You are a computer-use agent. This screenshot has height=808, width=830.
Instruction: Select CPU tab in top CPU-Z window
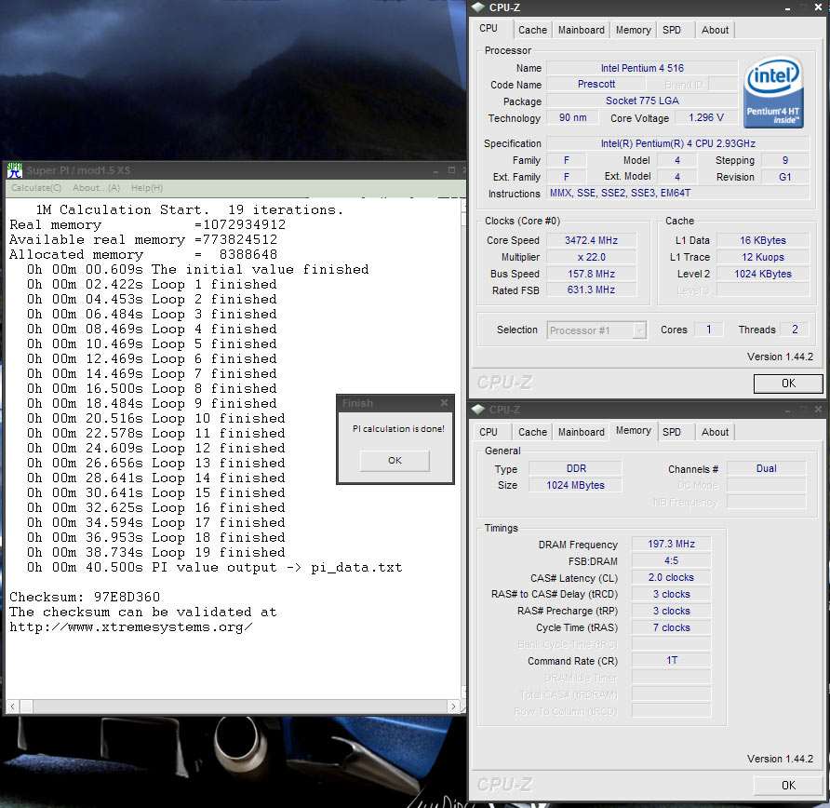(x=489, y=29)
